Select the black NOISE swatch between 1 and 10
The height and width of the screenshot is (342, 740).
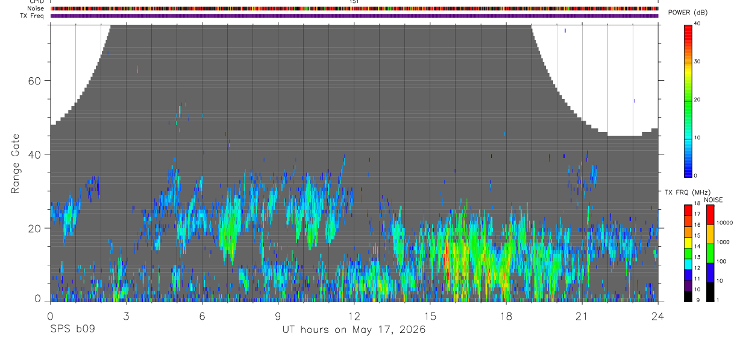pyautogui.click(x=710, y=291)
